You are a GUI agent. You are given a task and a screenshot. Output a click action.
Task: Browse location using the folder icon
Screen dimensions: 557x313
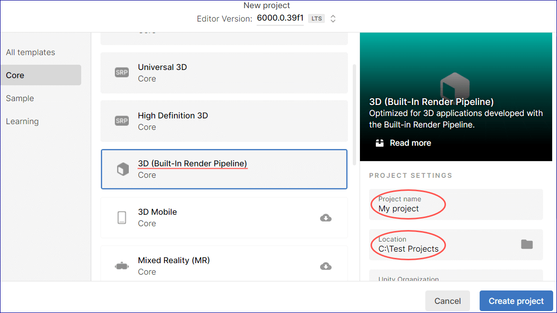(527, 244)
